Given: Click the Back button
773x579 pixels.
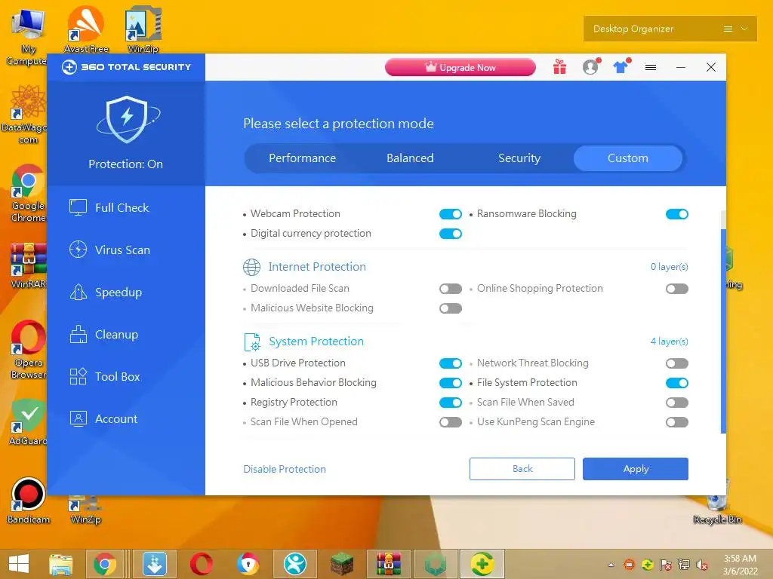Looking at the screenshot, I should (x=522, y=469).
